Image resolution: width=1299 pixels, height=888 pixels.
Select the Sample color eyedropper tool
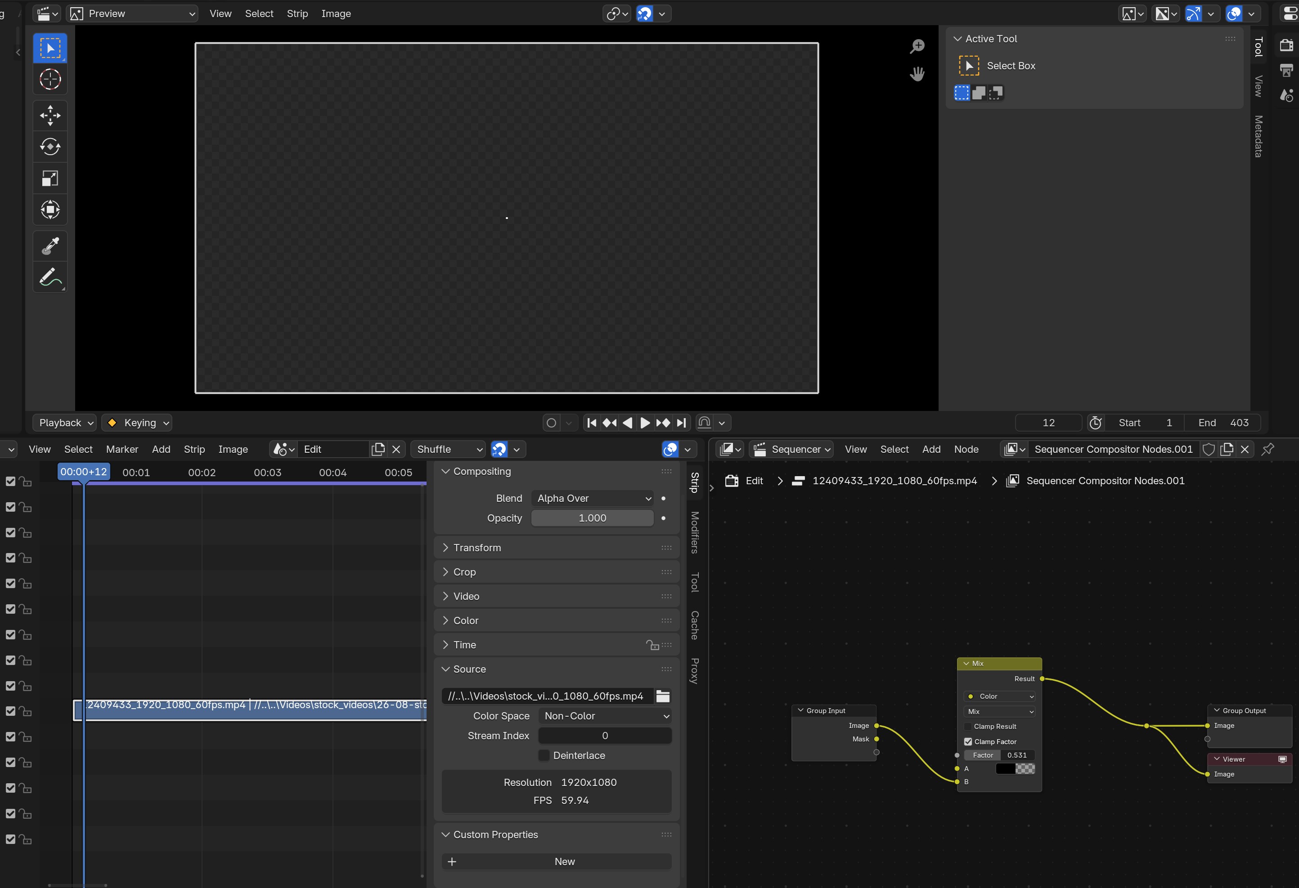50,246
